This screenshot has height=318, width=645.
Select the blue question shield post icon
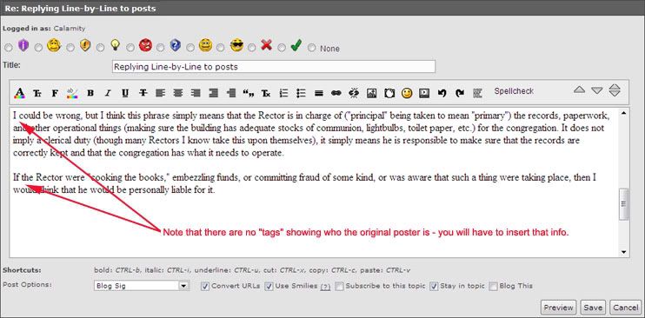coord(176,45)
